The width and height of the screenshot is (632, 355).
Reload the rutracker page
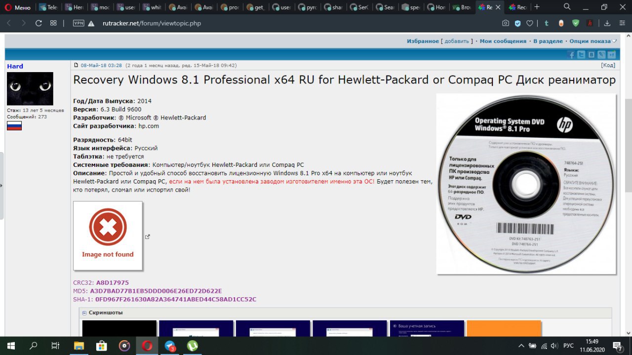[x=39, y=23]
